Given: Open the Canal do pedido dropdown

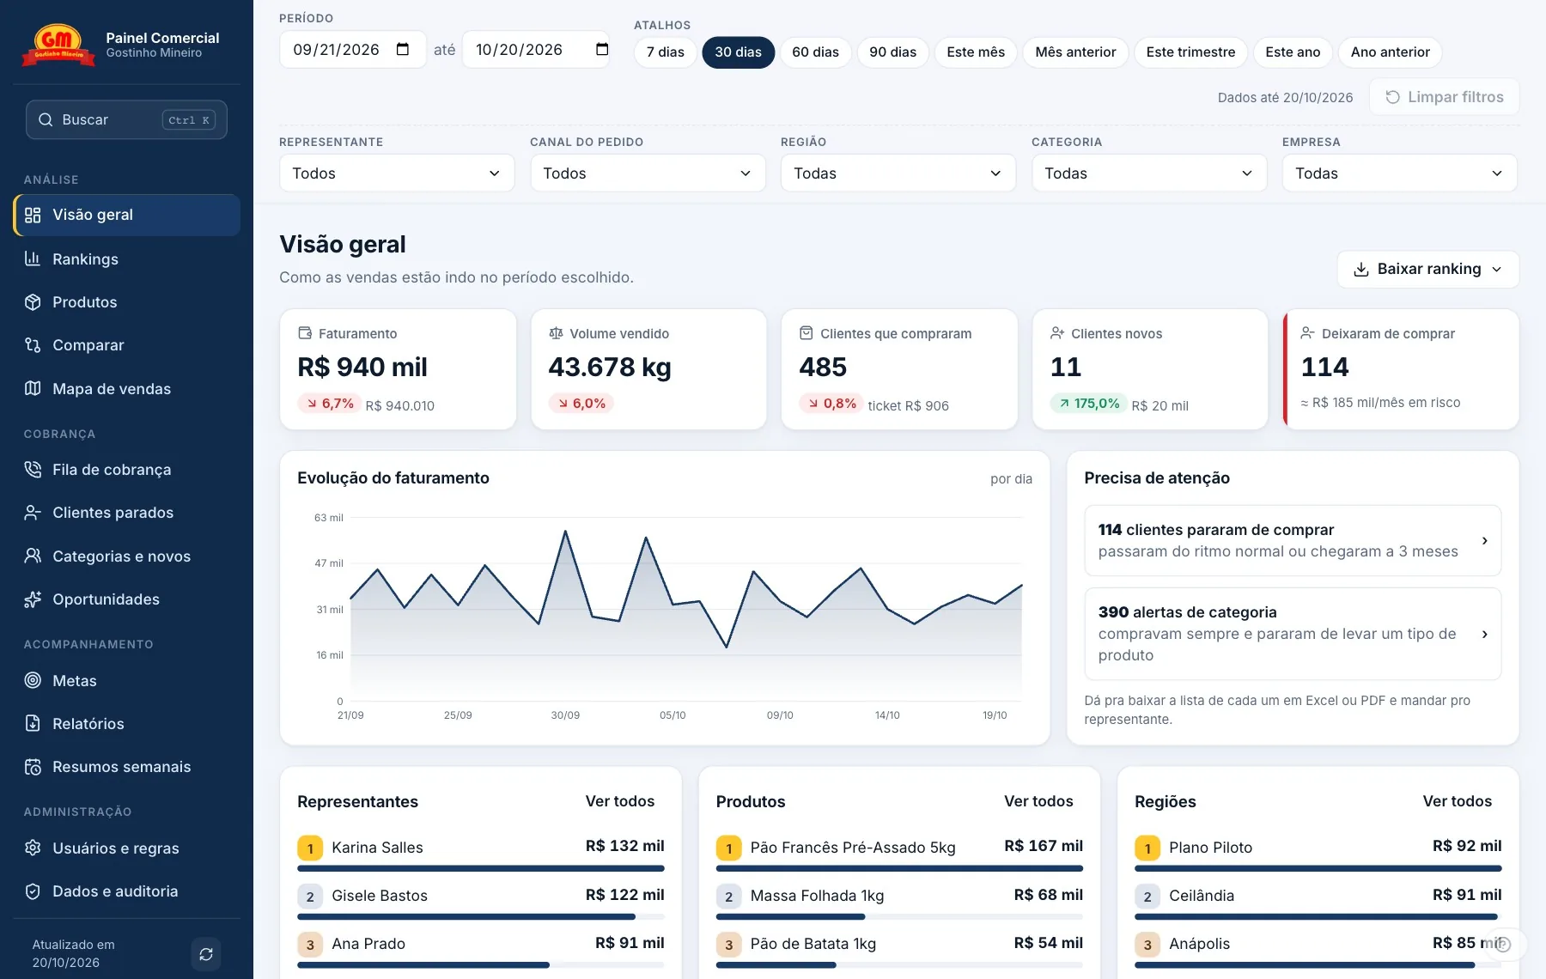Looking at the screenshot, I should [648, 173].
